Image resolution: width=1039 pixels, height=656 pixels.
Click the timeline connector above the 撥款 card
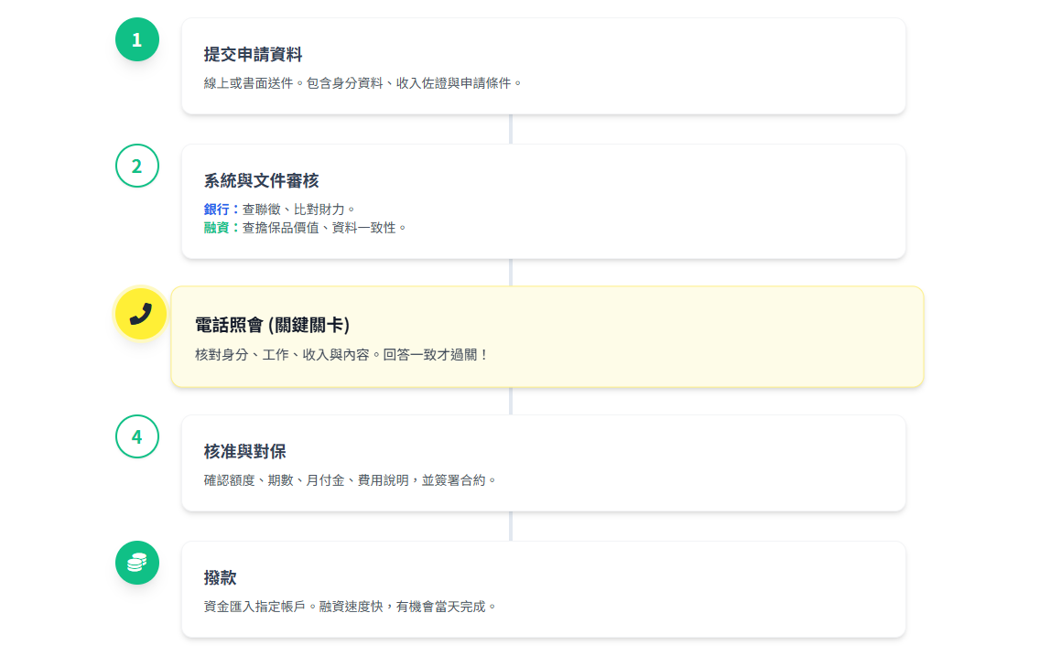511,526
